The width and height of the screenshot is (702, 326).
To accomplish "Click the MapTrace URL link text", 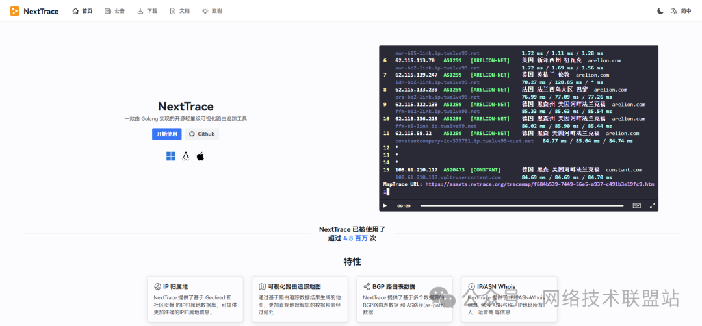I will click(539, 184).
